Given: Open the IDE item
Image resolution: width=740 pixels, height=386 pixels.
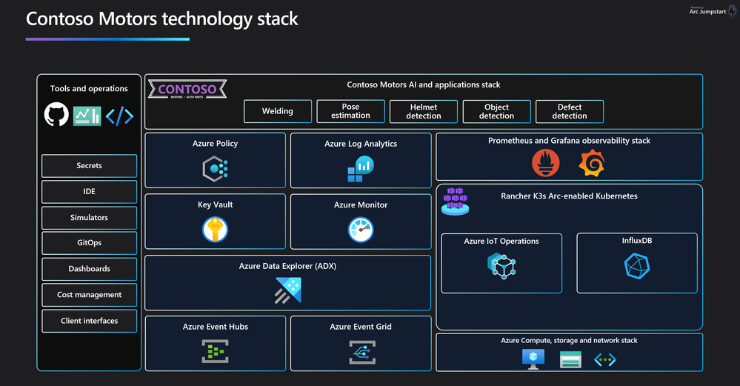Looking at the screenshot, I should click(x=89, y=192).
